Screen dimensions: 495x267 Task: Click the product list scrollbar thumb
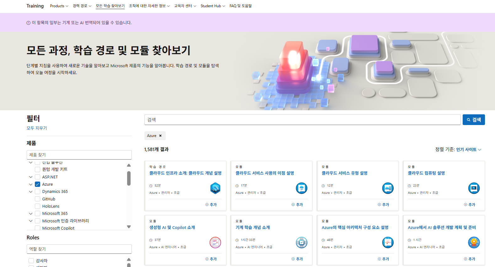(129, 178)
